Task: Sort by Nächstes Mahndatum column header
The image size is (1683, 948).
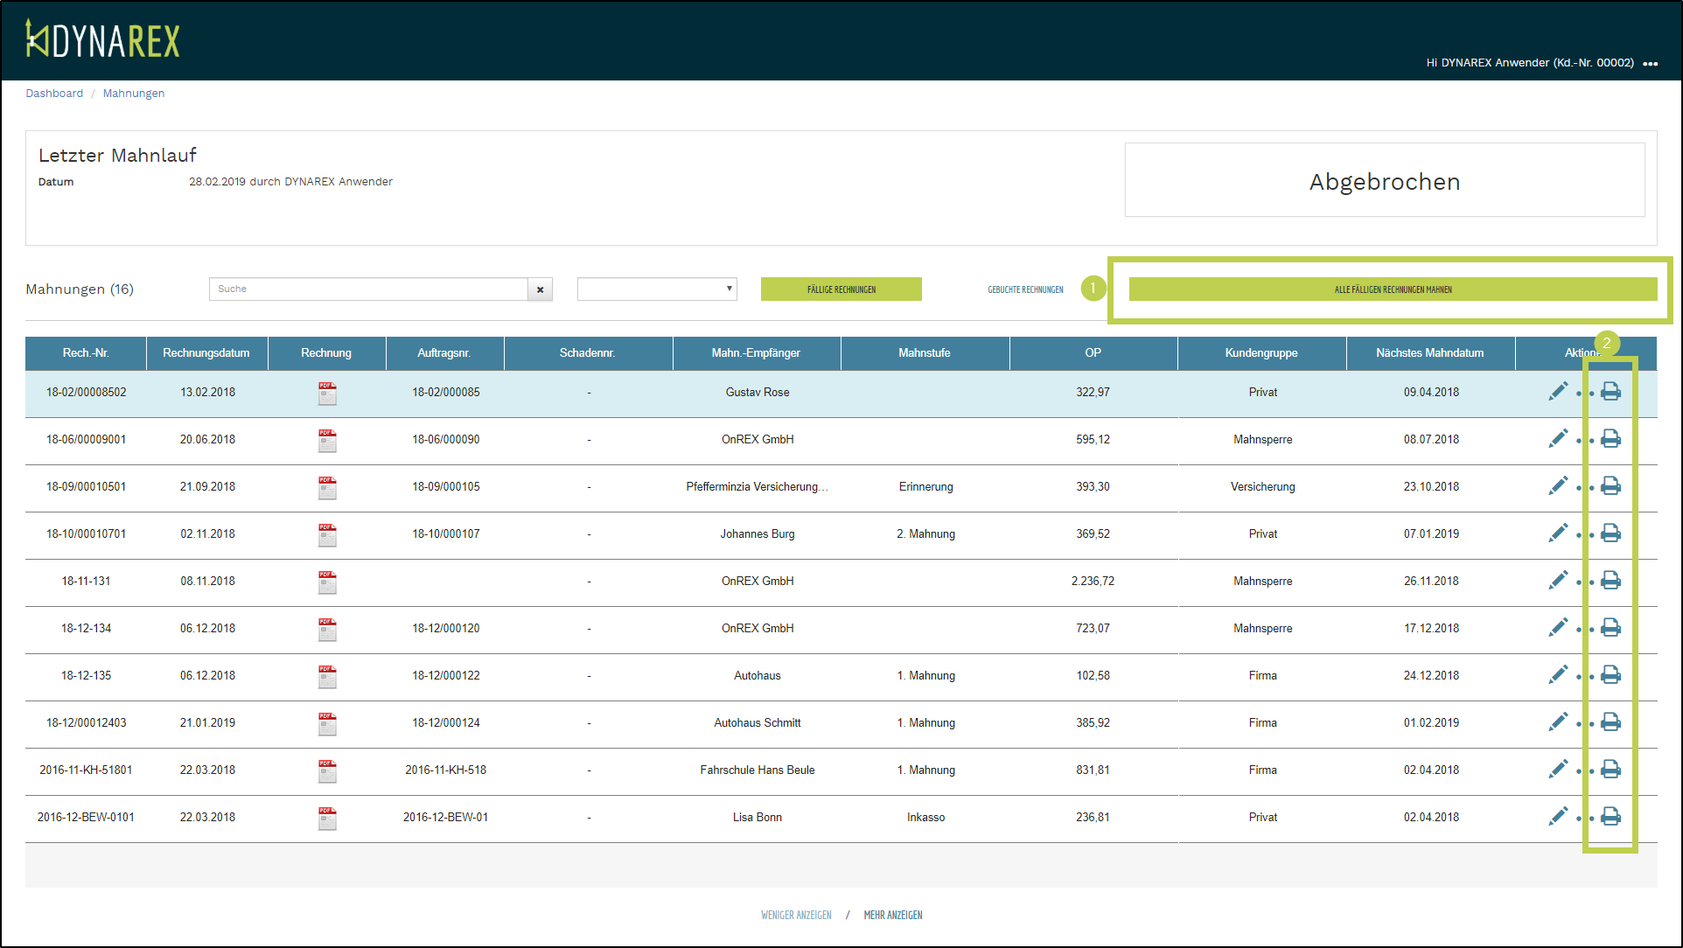Action: [x=1429, y=353]
